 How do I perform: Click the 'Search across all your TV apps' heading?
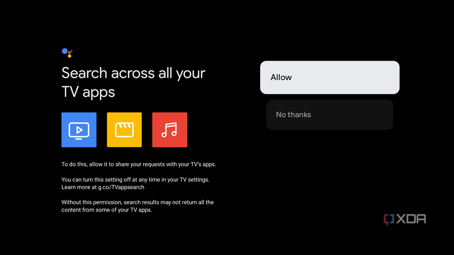coord(133,82)
